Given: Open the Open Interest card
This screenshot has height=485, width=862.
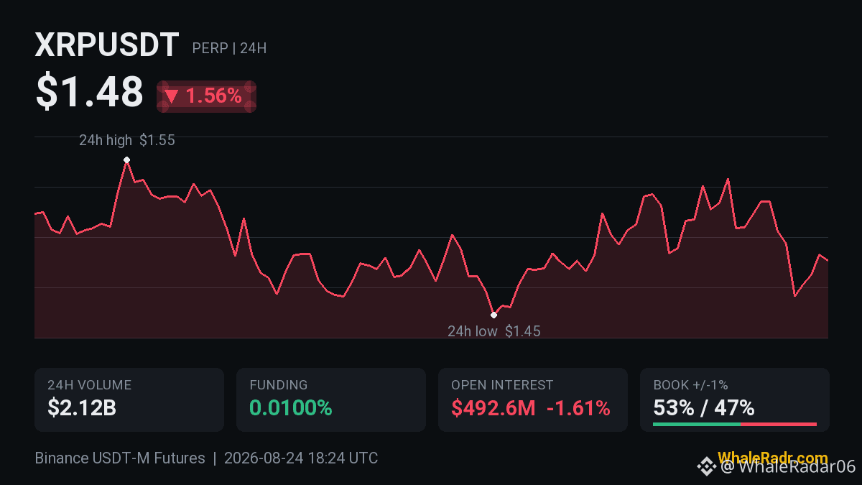Looking at the screenshot, I should point(533,399).
